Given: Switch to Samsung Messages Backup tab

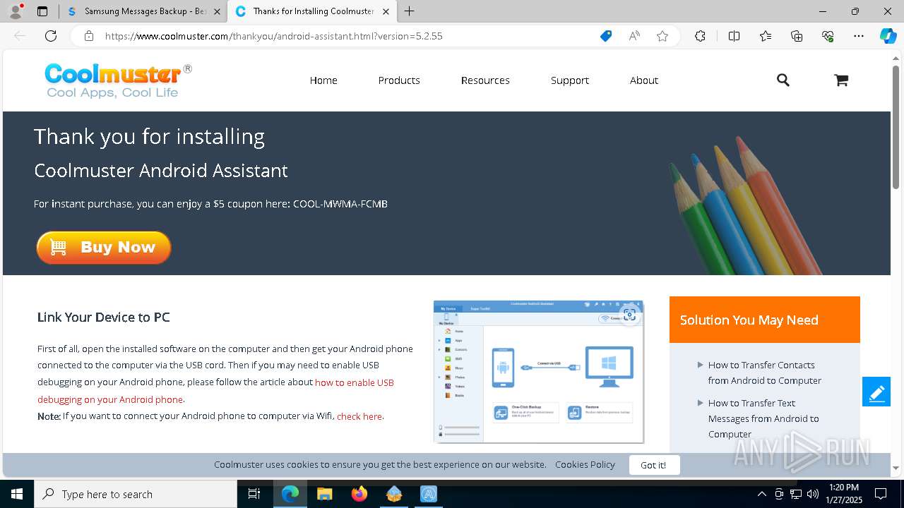Looking at the screenshot, I should click(x=145, y=11).
